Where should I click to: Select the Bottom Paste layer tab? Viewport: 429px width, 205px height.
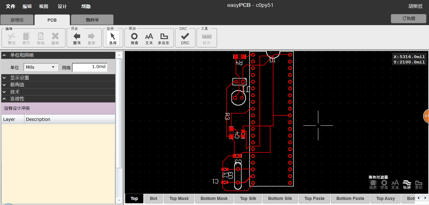tap(350, 198)
